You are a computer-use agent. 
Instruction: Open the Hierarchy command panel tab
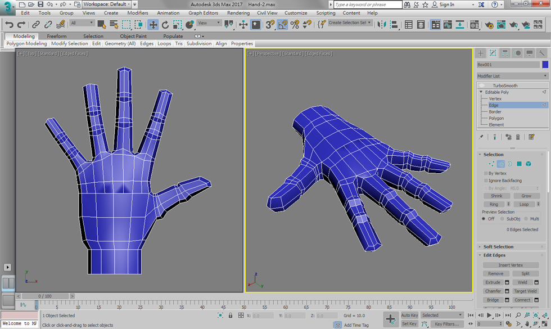(505, 53)
